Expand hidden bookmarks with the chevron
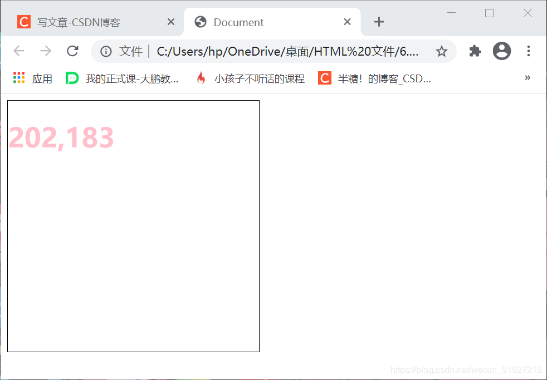Image resolution: width=547 pixels, height=380 pixels. pos(528,78)
